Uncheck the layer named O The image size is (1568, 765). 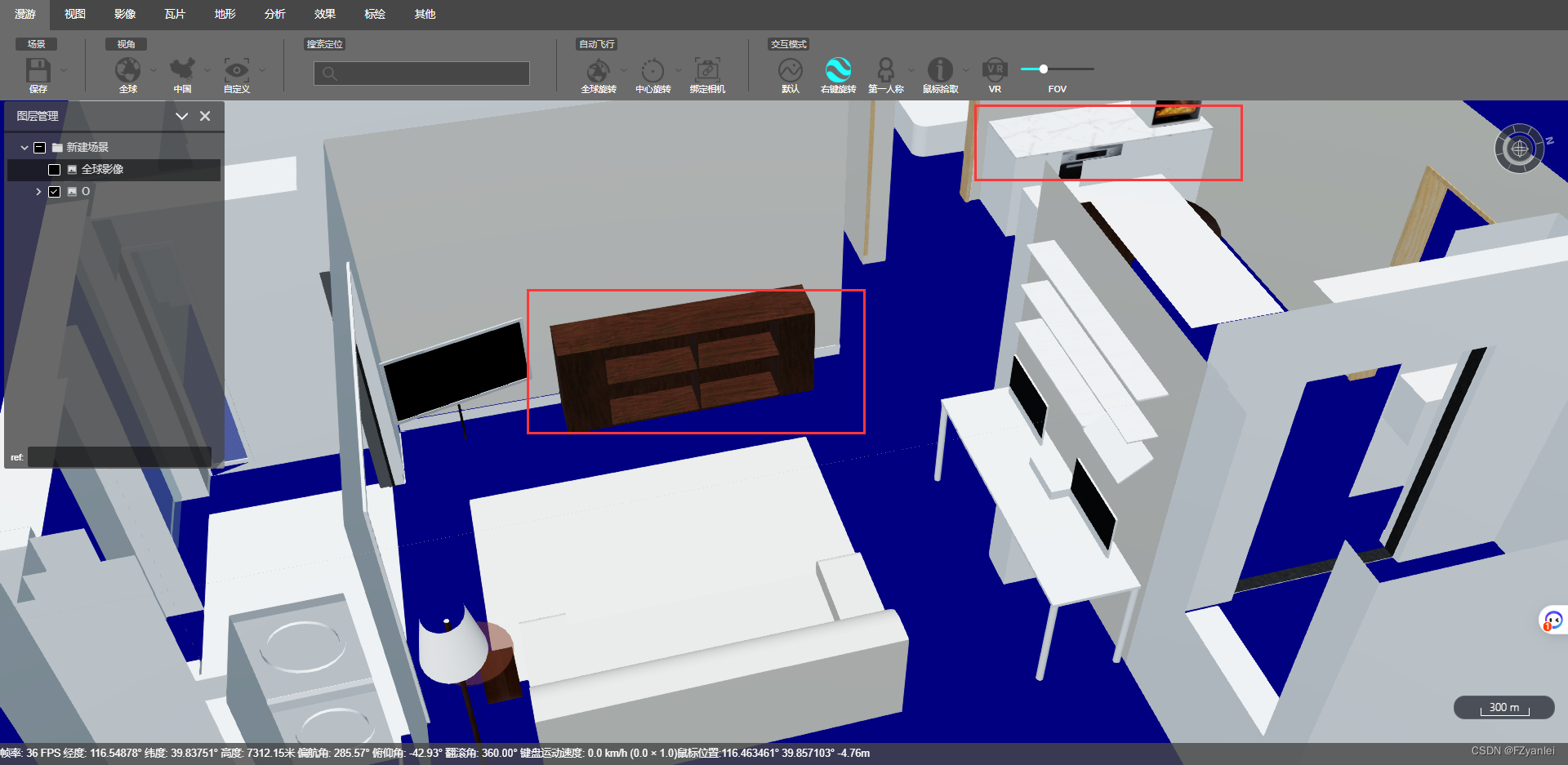click(55, 191)
